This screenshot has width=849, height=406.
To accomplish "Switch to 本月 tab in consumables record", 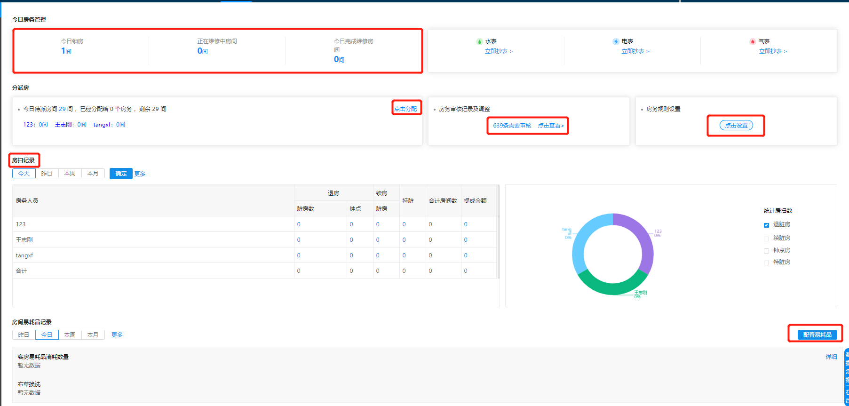I will pyautogui.click(x=93, y=335).
